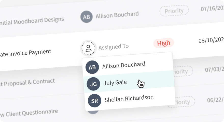Screen dimensions: 224x122
Task: Set Priority for the Moodboard Designs row
Action: (x=174, y=11)
